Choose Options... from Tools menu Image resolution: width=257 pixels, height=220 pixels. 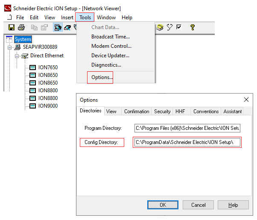[x=102, y=77]
